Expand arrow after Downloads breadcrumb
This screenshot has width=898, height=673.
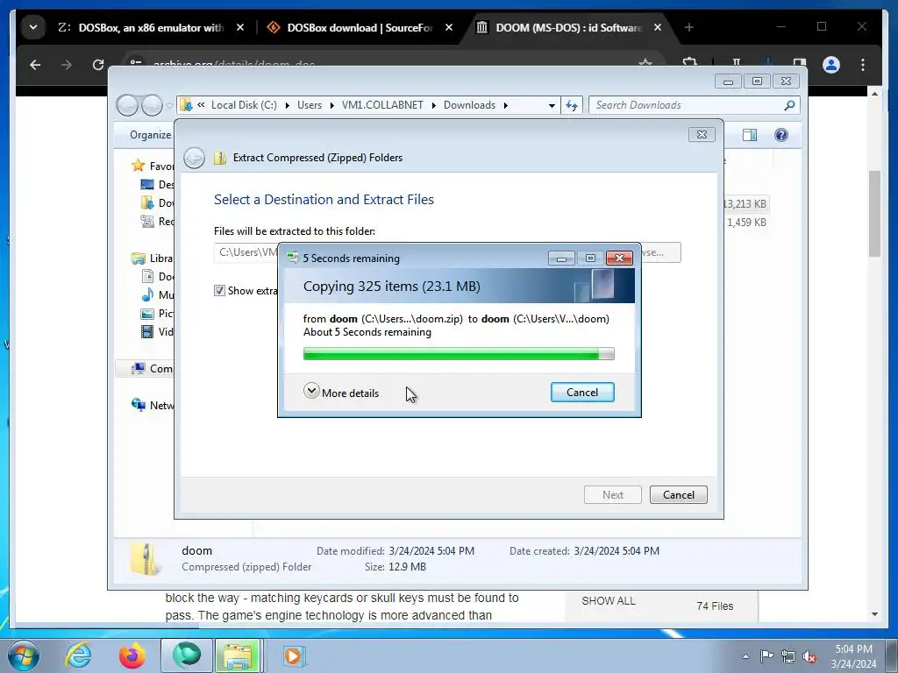pyautogui.click(x=506, y=105)
